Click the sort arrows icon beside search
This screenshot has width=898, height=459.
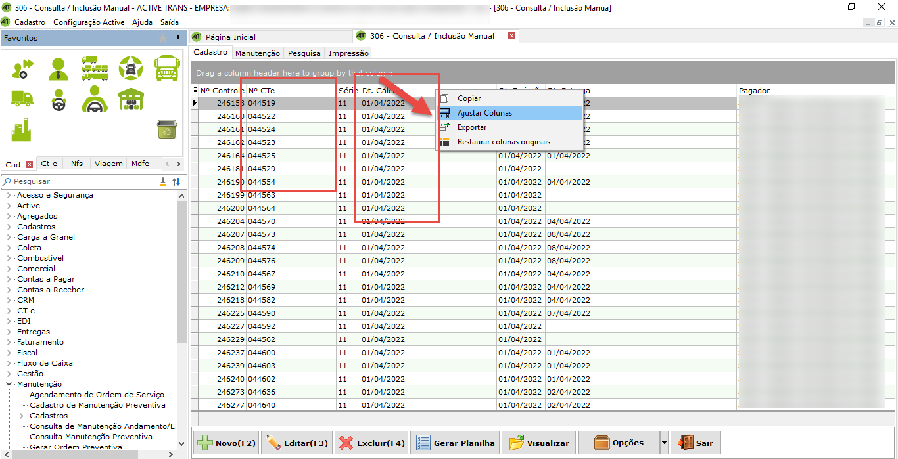[176, 182]
